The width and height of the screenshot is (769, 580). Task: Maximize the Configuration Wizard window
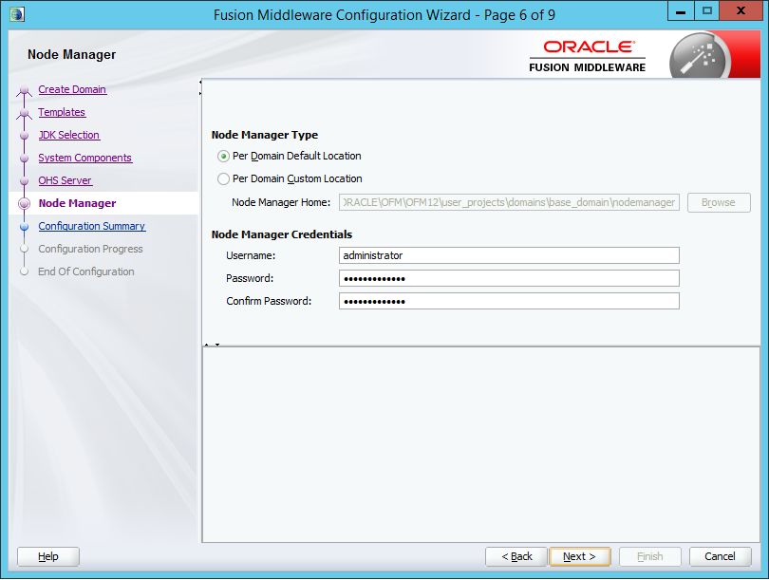(706, 11)
